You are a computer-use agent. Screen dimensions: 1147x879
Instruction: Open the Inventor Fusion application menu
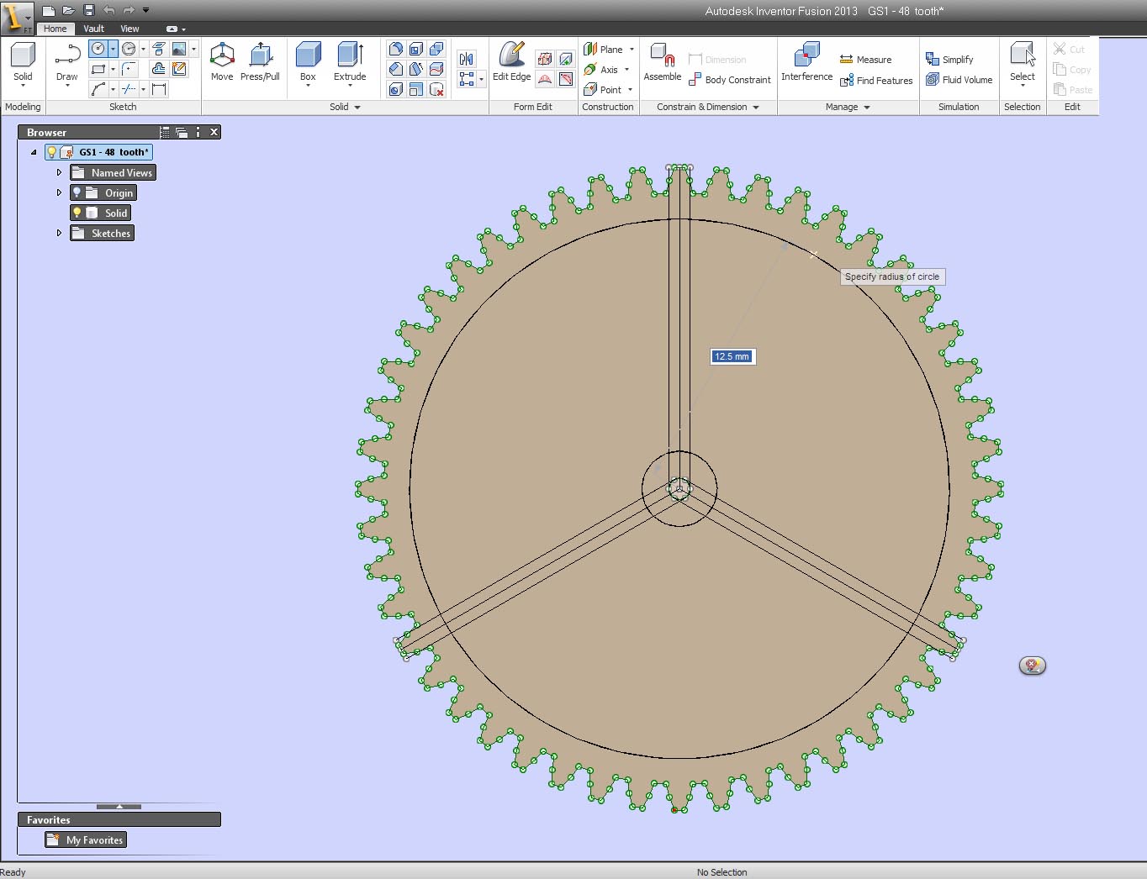point(17,17)
